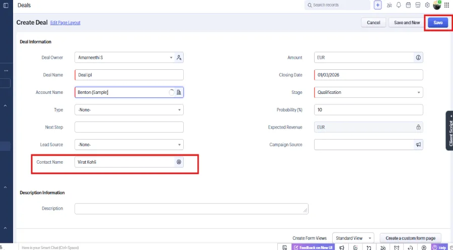The height and width of the screenshot is (250, 453).
Task: Click the Probability (%) field
Action: [368, 110]
